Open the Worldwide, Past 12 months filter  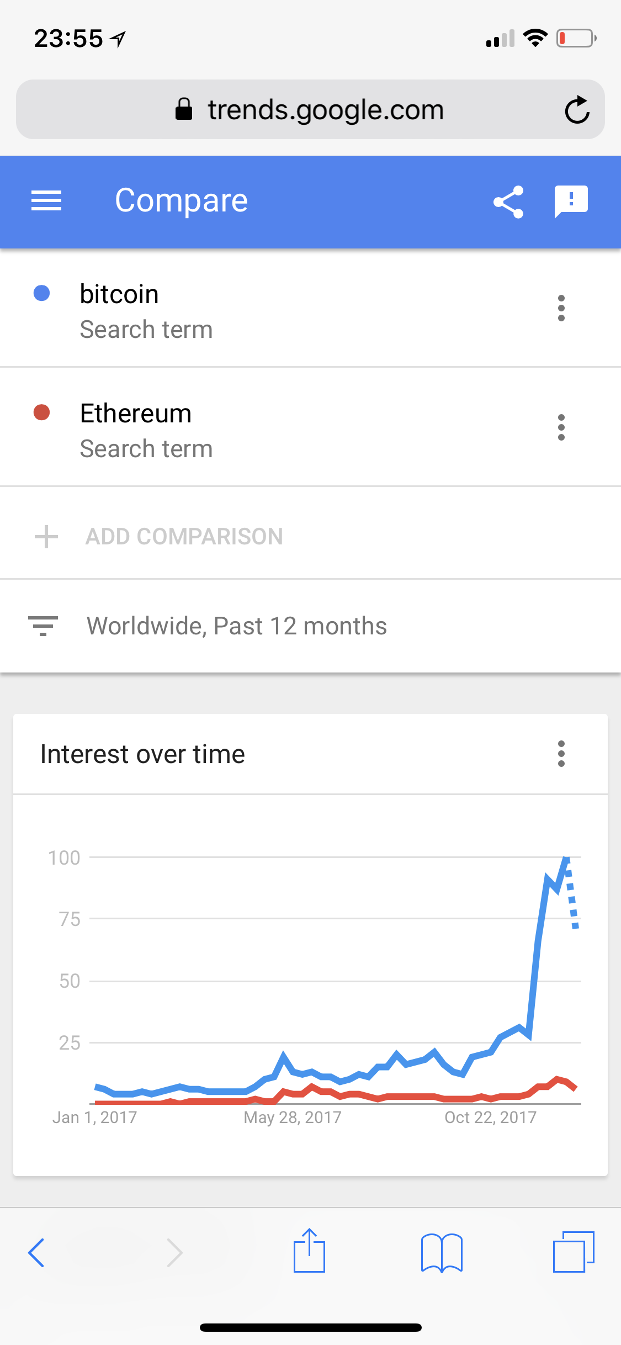(236, 626)
